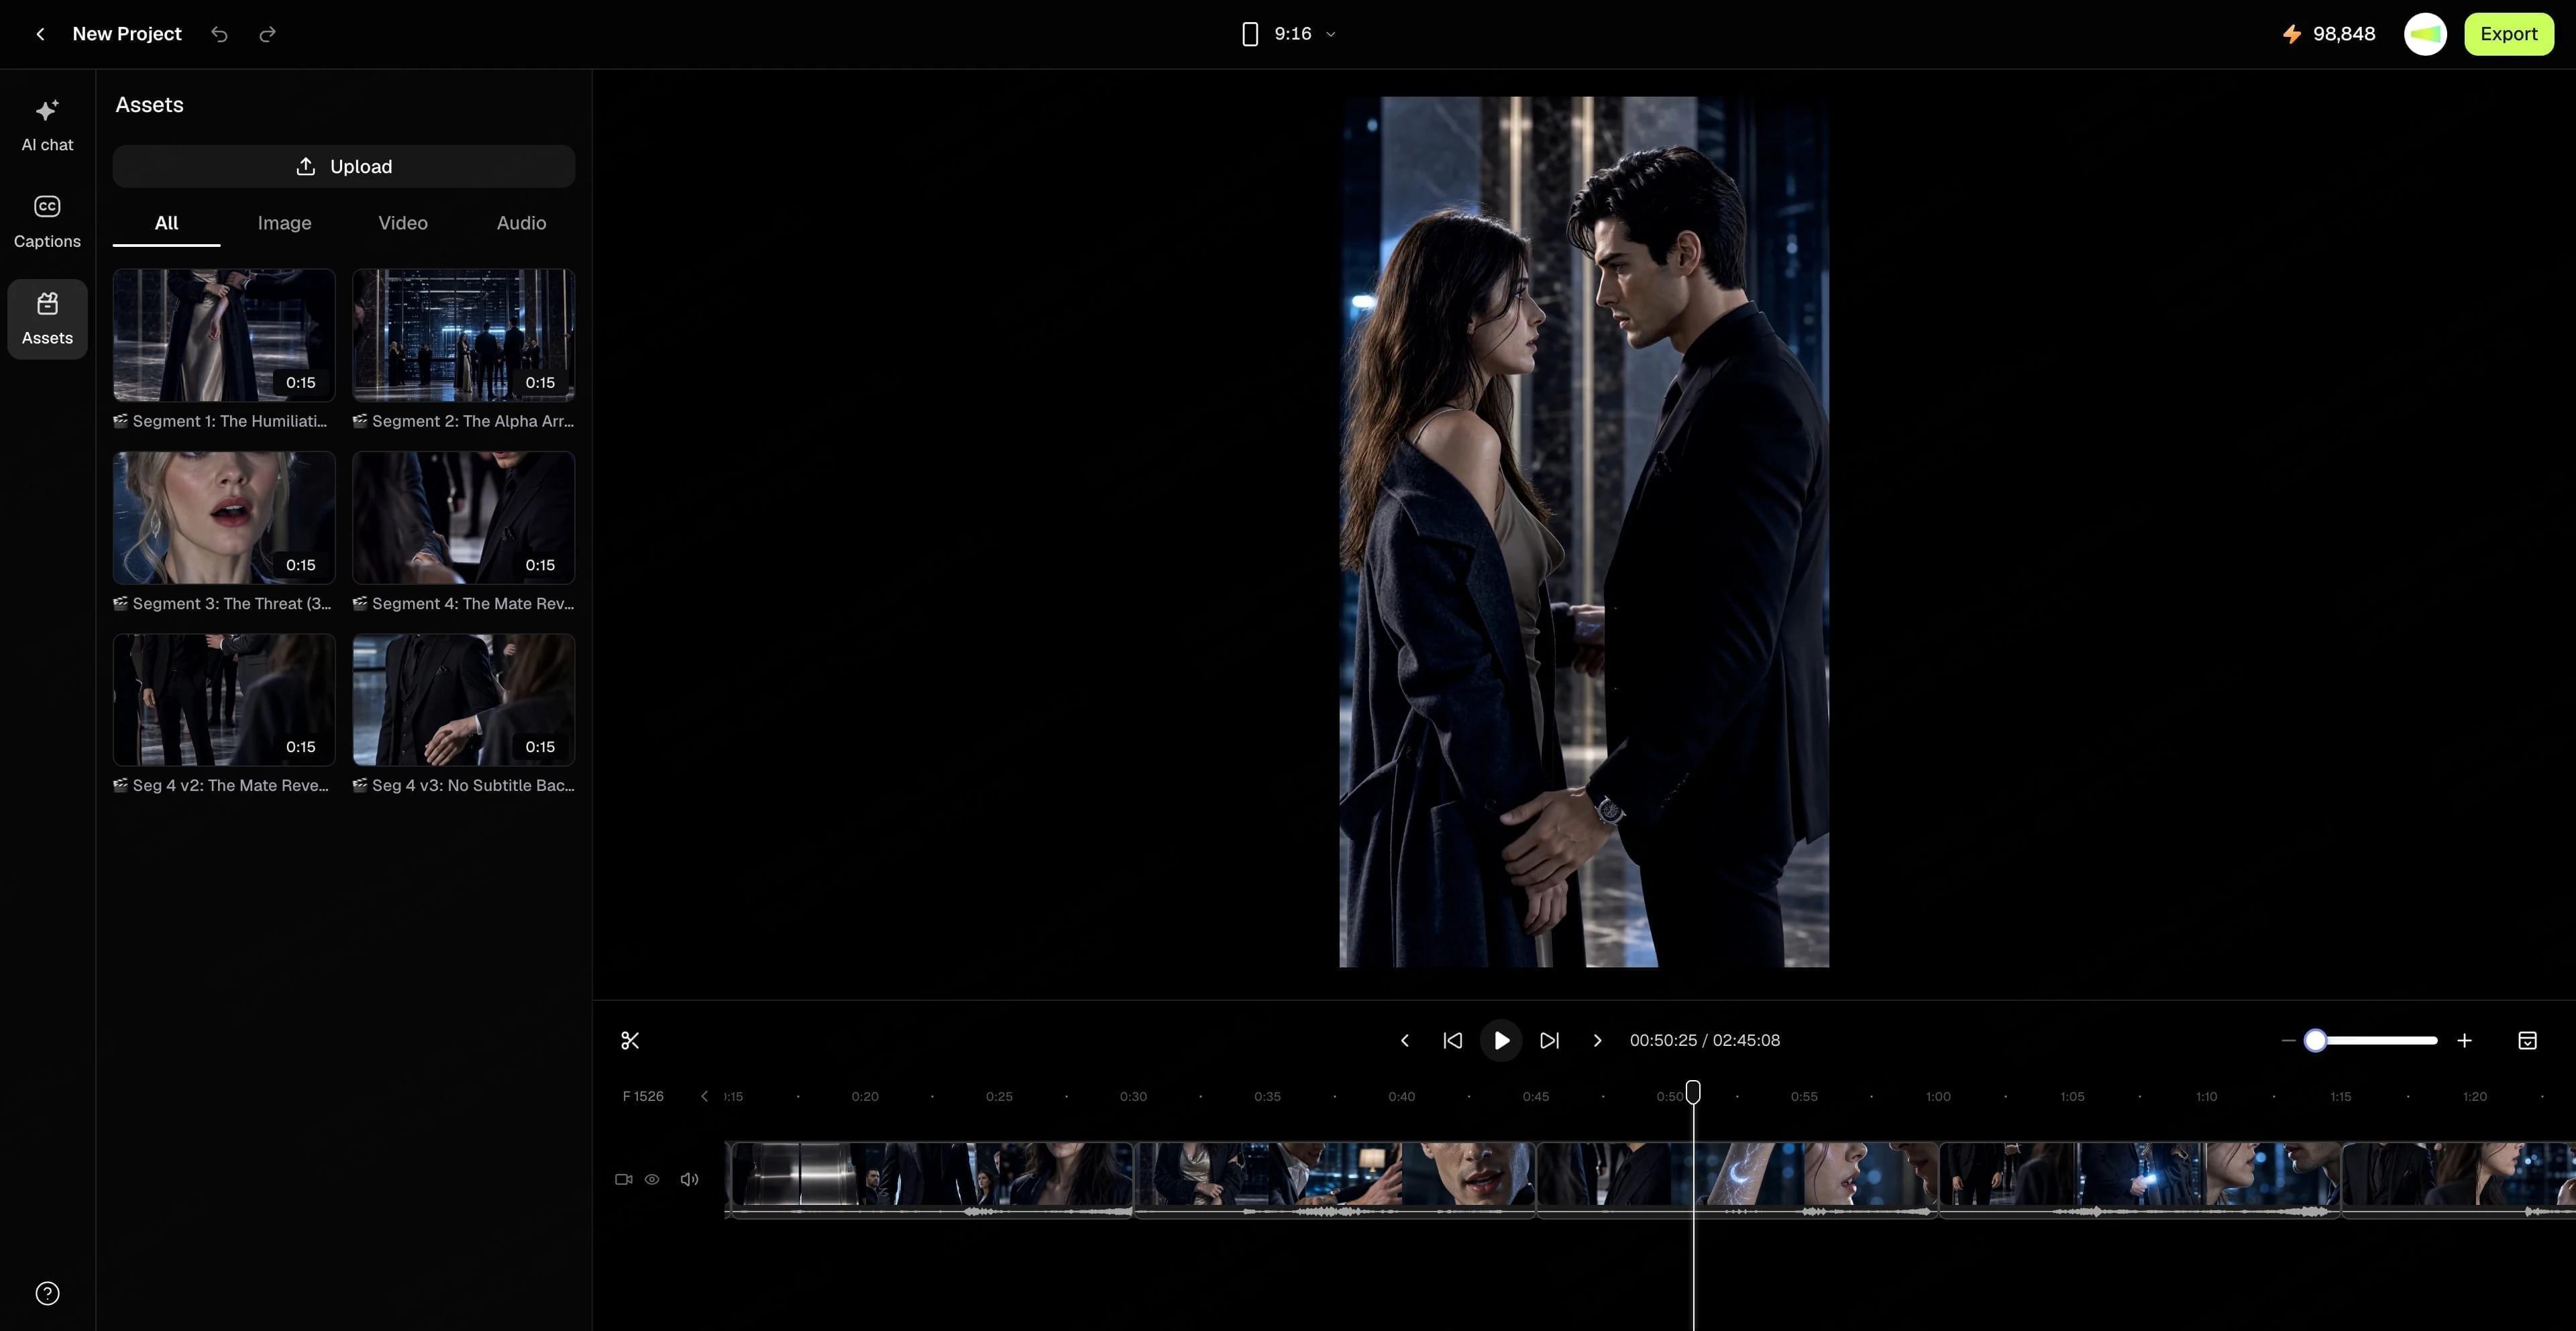
Task: Toggle track visibility eye icon
Action: point(652,1179)
